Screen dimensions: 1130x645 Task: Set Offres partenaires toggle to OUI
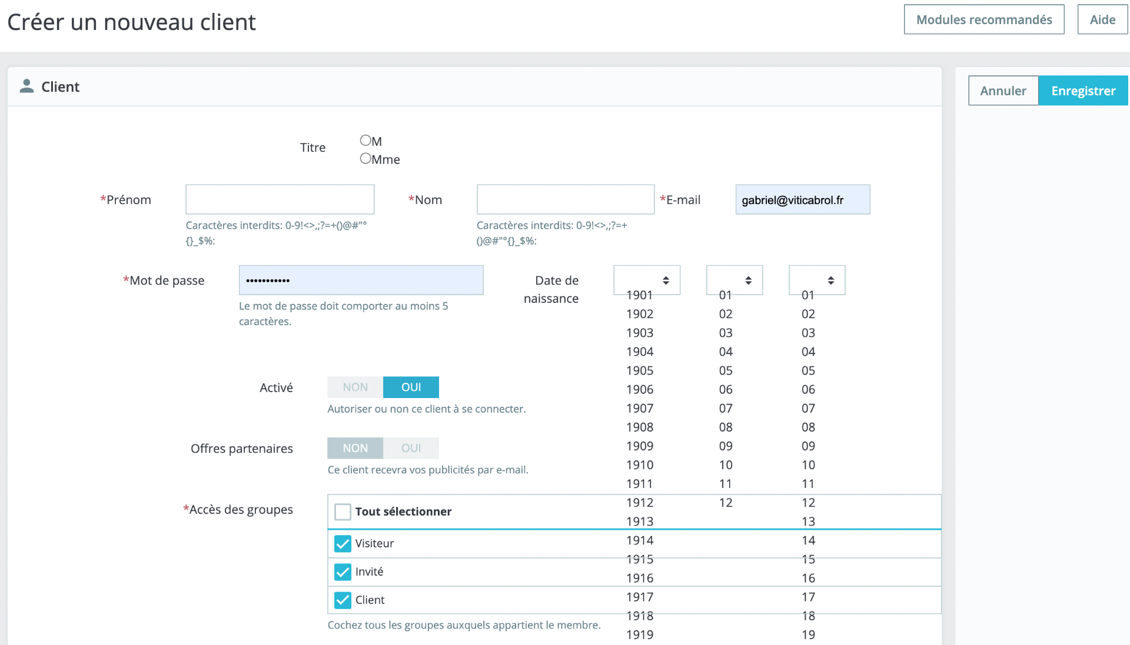click(x=411, y=448)
